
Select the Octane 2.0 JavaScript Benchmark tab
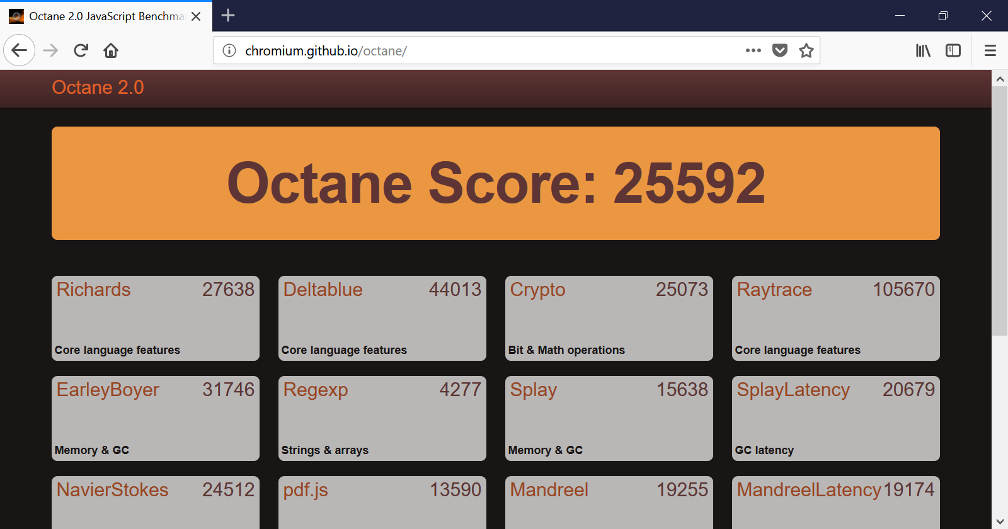(106, 16)
